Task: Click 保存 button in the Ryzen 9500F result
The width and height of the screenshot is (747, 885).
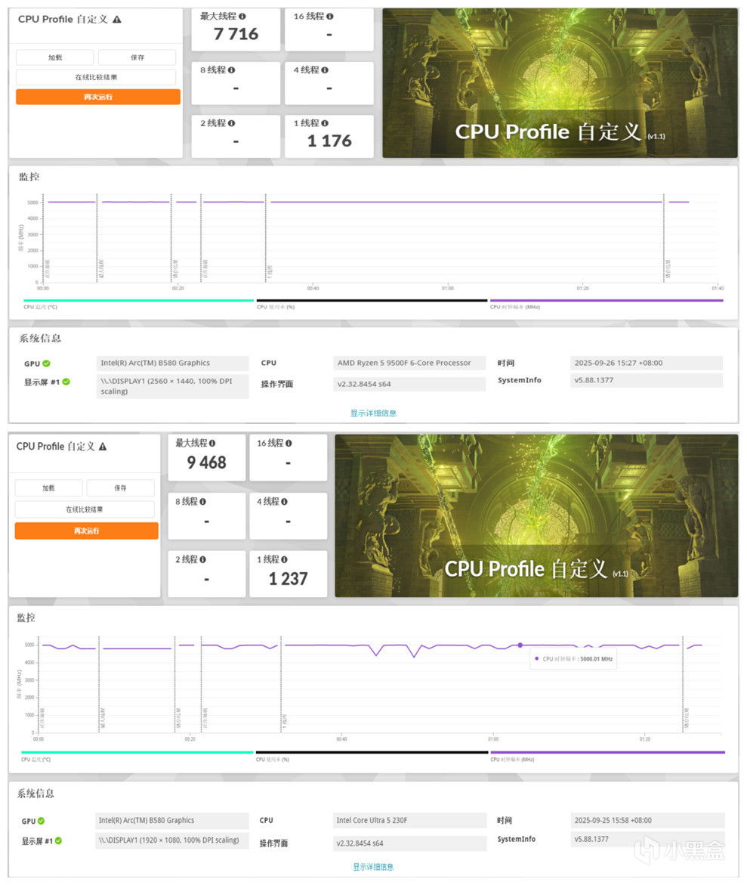Action: (x=137, y=57)
